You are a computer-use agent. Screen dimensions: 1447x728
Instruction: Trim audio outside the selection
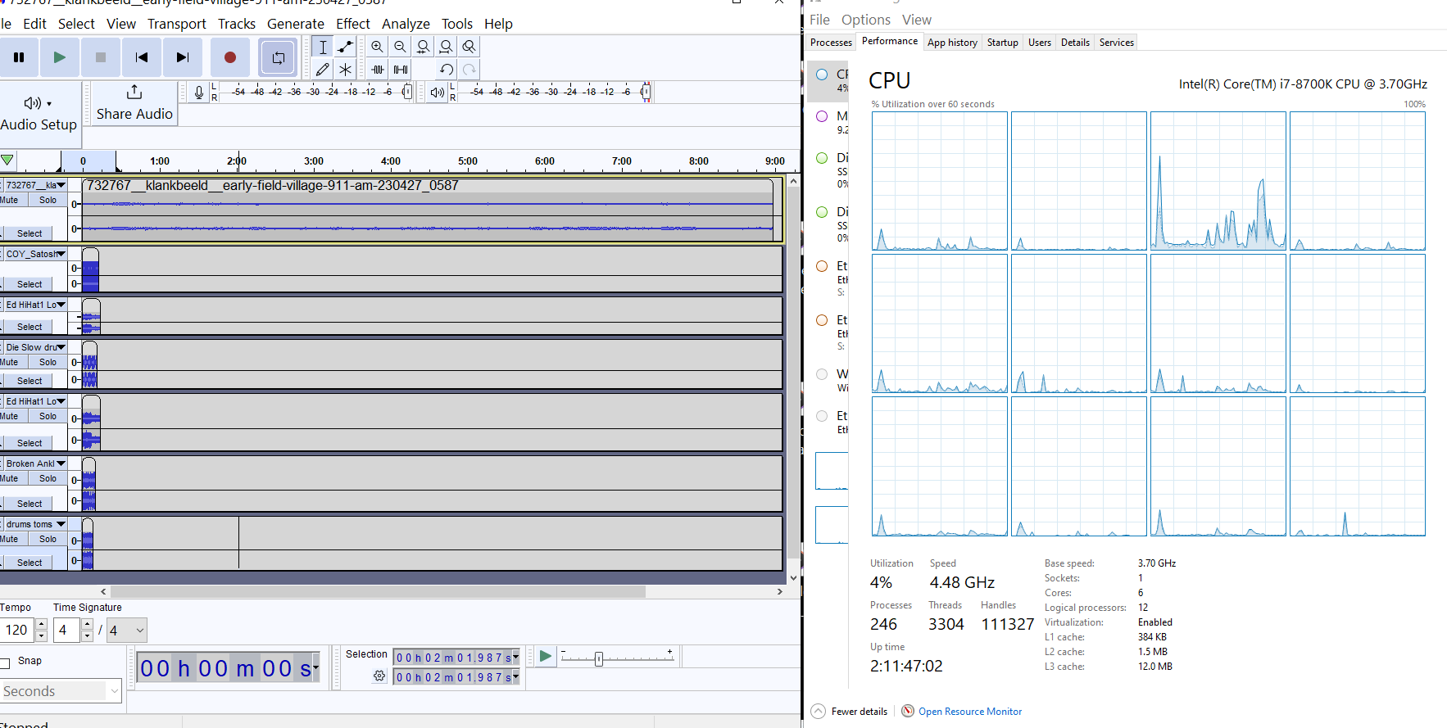(378, 70)
